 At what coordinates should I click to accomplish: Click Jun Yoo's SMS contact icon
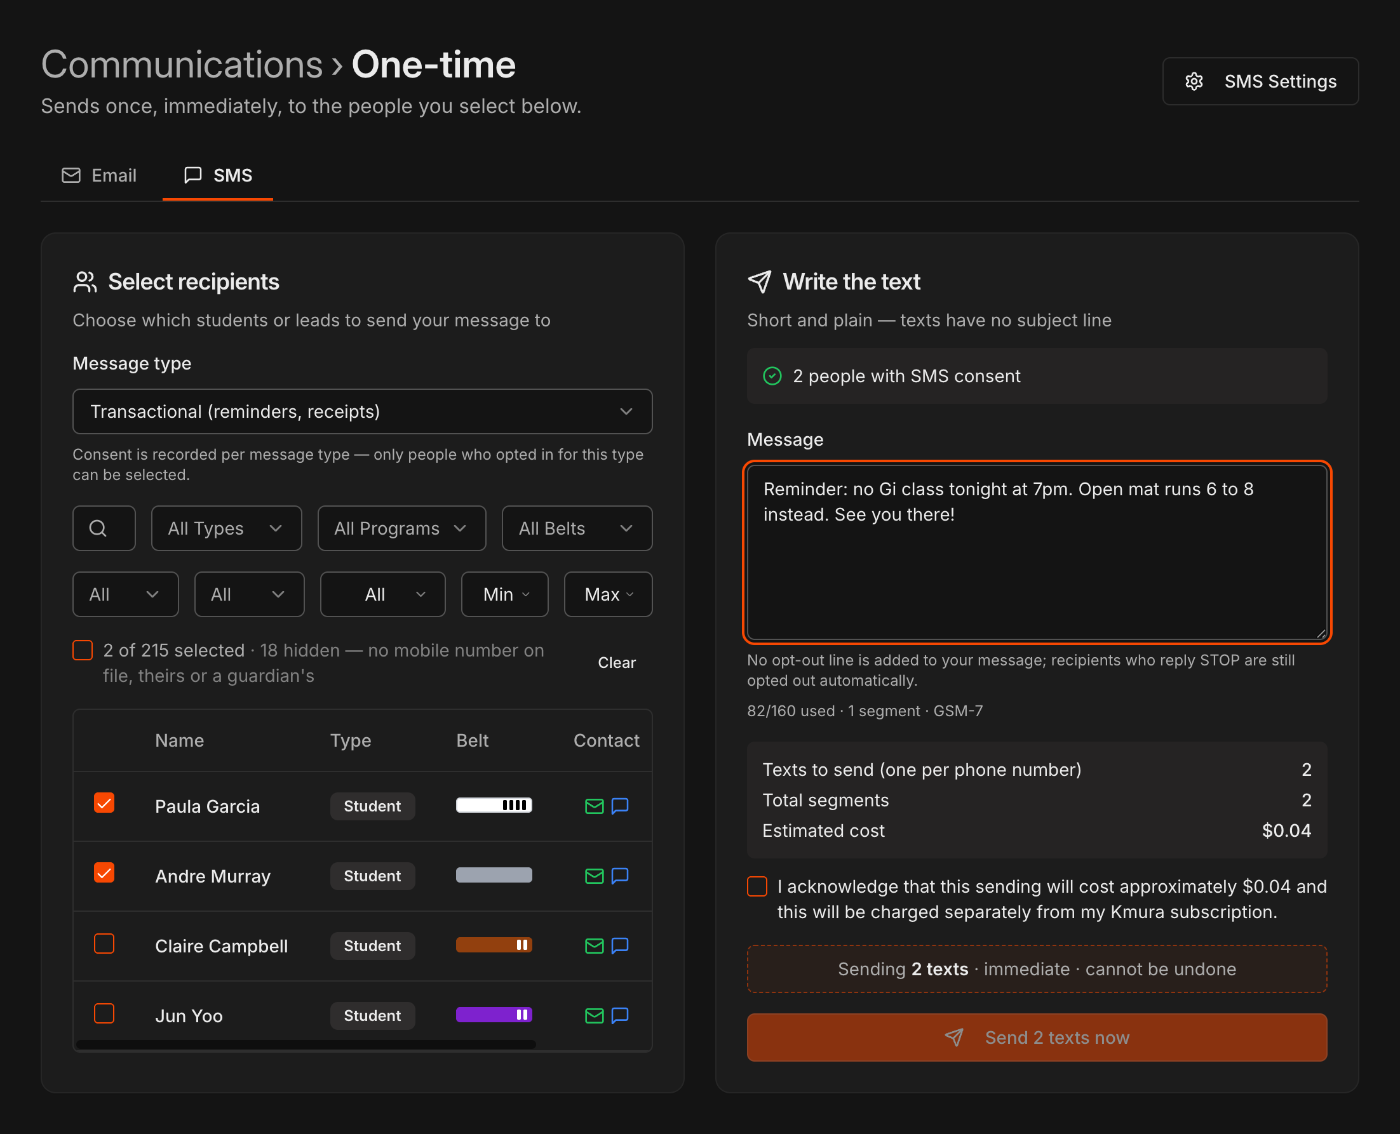[619, 1016]
